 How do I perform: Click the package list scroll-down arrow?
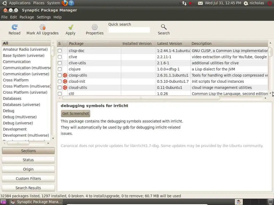click(270, 93)
